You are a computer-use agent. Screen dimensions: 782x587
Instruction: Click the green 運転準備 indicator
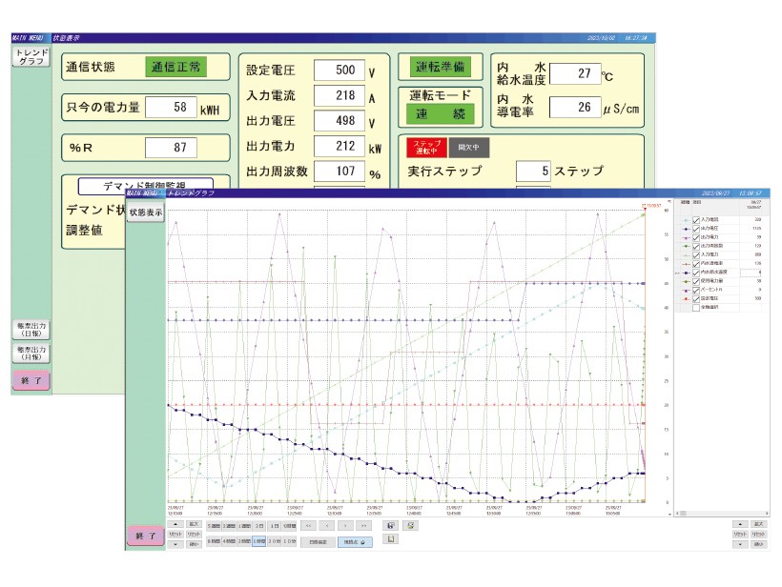[x=440, y=67]
